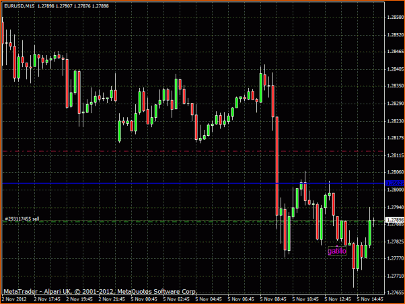Click the tallest red candle of the sharp drop
Screen dimensions: 405x304
277,166
